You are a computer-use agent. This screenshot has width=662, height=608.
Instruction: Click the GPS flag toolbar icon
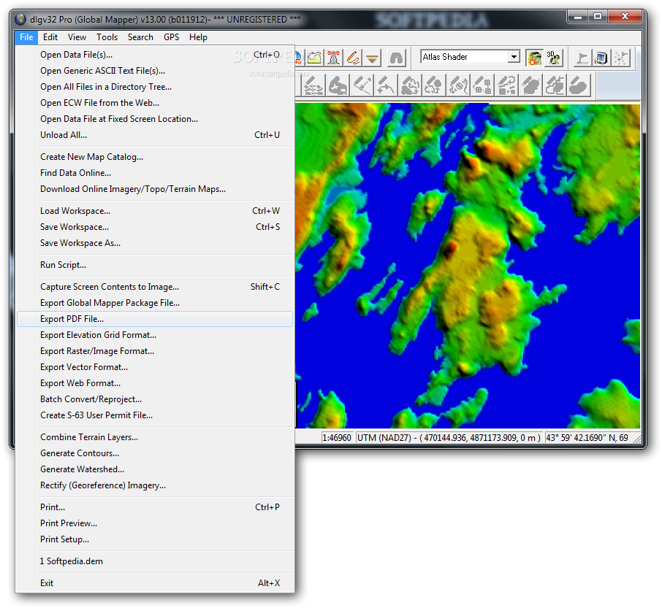click(582, 58)
